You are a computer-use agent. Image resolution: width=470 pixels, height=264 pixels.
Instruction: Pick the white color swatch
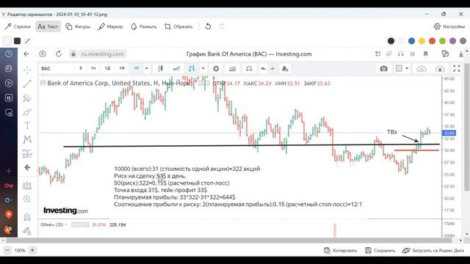click(401, 41)
